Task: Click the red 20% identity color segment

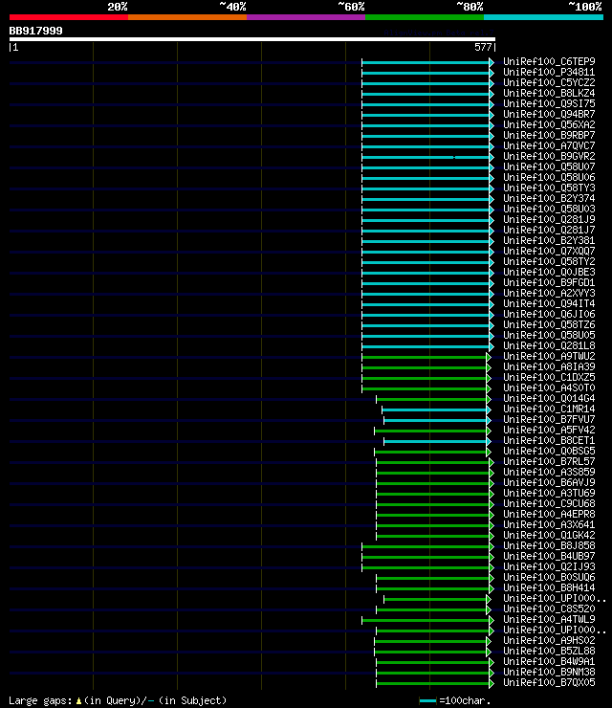Action: [69, 17]
